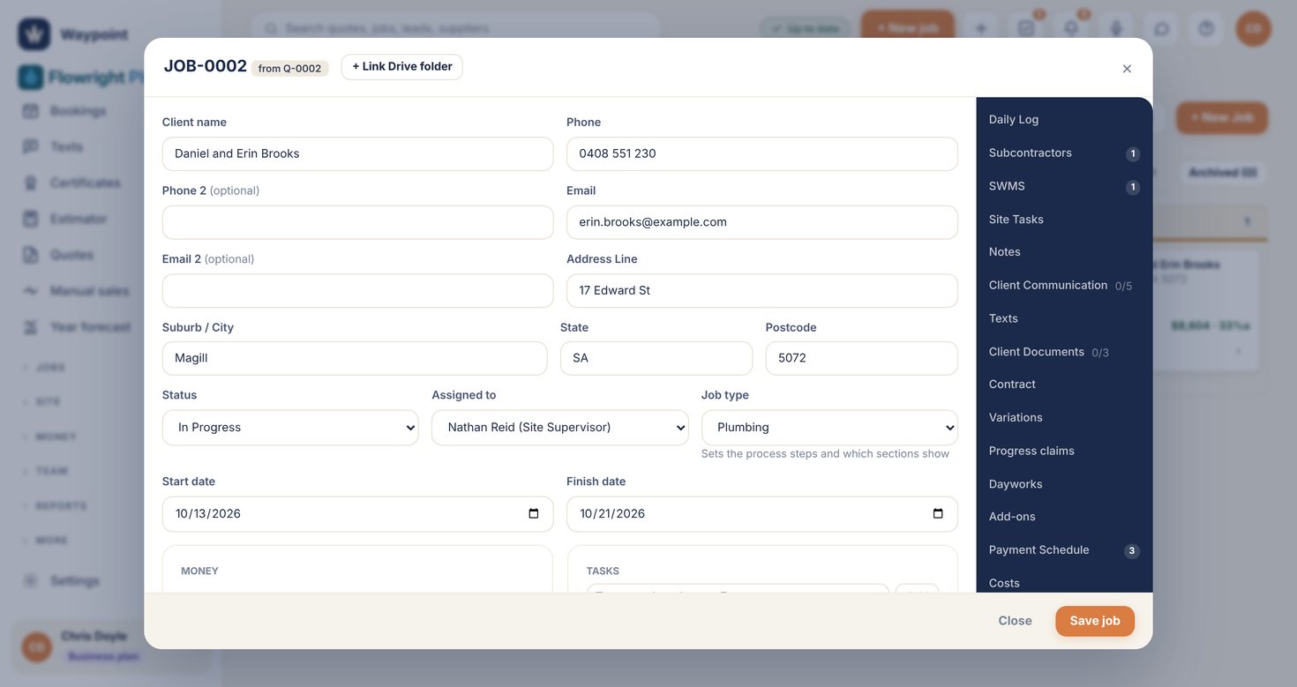Focus the Client name field
The width and height of the screenshot is (1297, 687).
[357, 153]
